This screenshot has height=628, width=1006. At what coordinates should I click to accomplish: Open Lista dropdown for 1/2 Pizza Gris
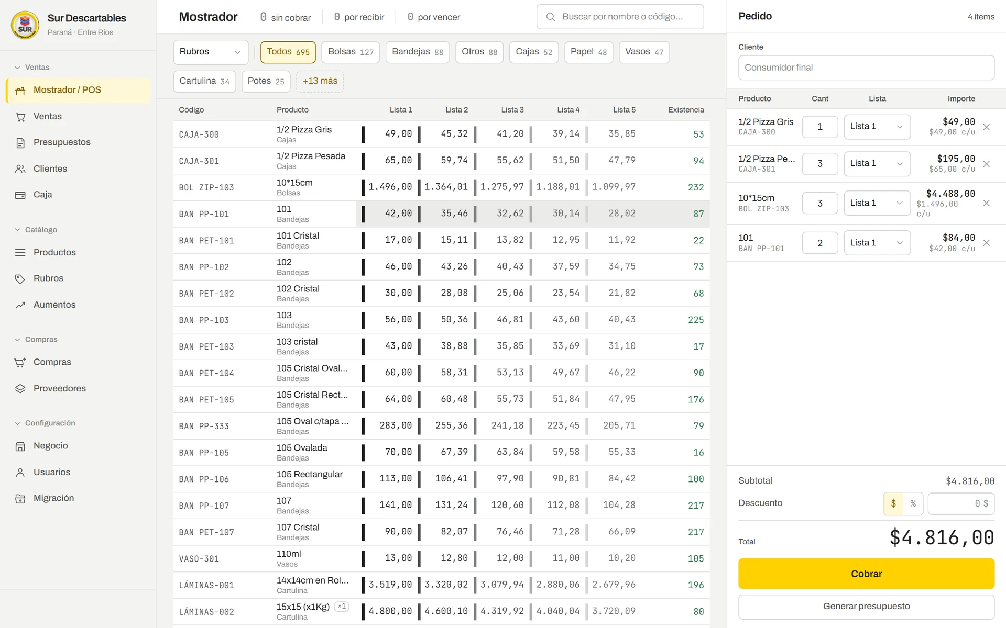pos(877,127)
